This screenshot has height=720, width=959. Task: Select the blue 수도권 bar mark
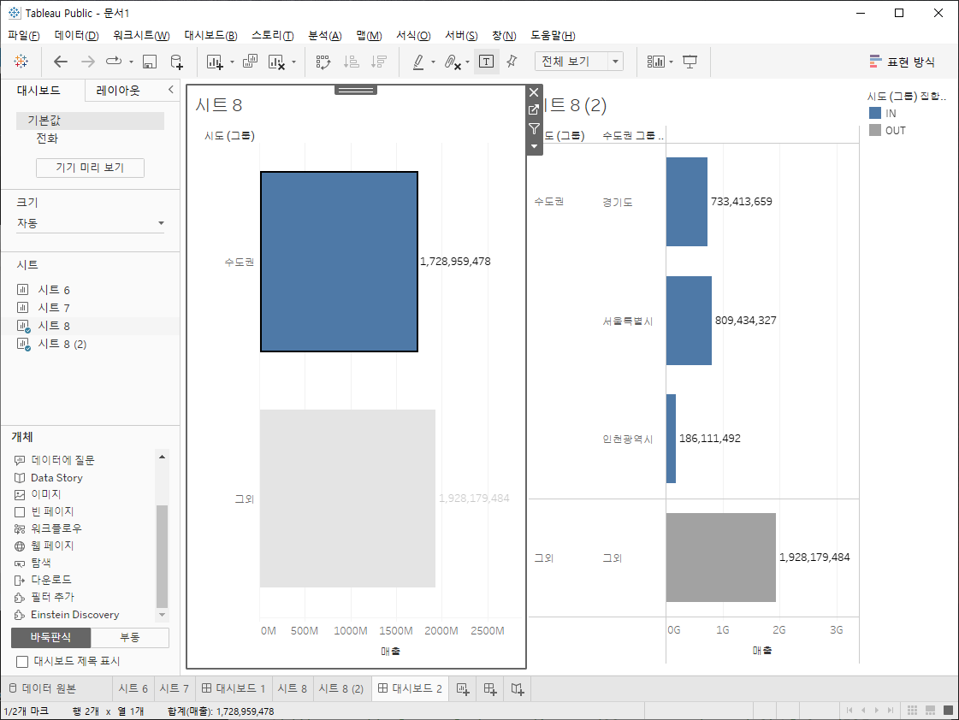coord(339,262)
